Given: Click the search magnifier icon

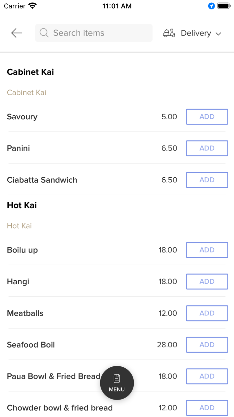Looking at the screenshot, I should coord(44,33).
